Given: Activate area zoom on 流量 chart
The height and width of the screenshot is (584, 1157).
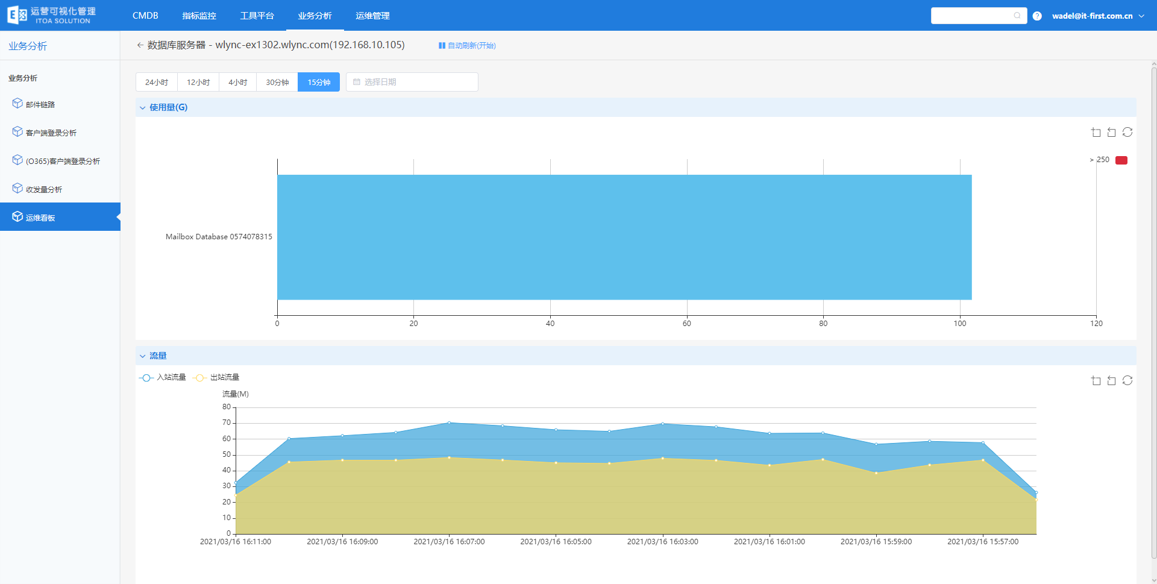Looking at the screenshot, I should click(1096, 381).
